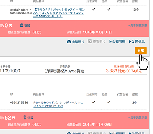This screenshot has width=153, height=134.
Task: Open 关于保管期限 link in 52-day package
Action: coord(137,118)
